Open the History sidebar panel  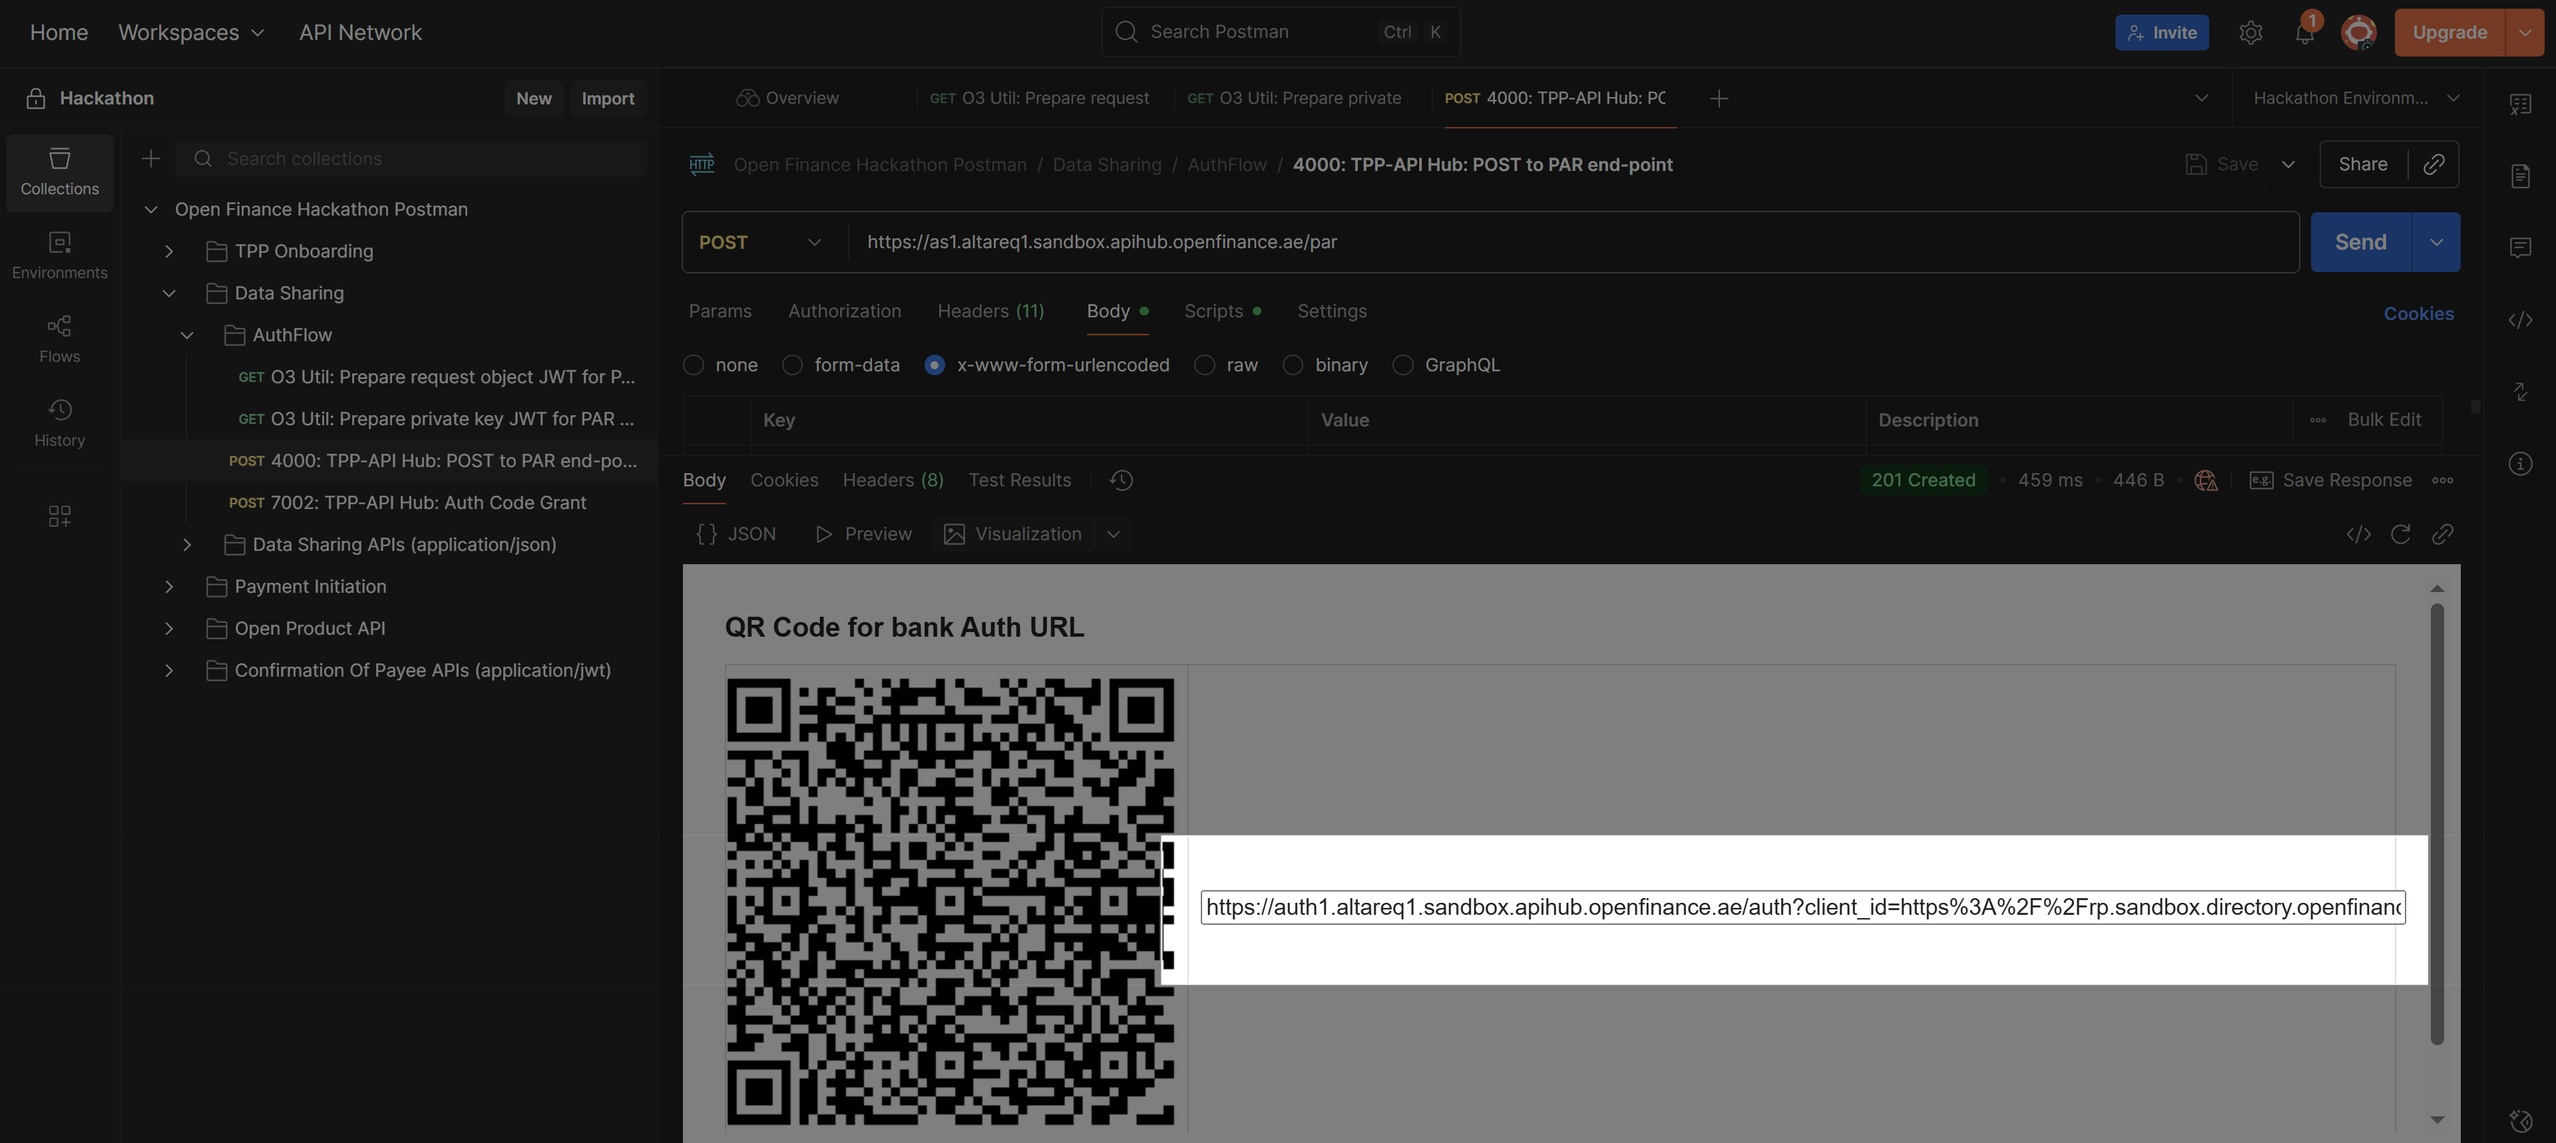pos(59,422)
